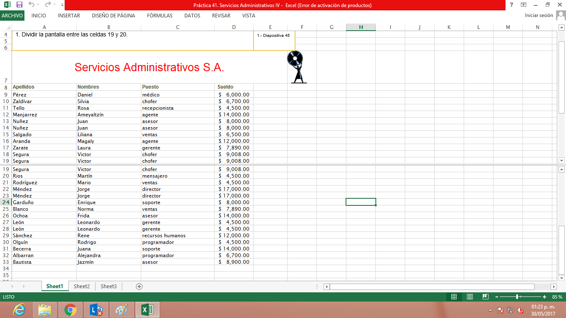The height and width of the screenshot is (318, 566).
Task: Open Internet Explorer from the taskbar
Action: pyautogui.click(x=19, y=310)
